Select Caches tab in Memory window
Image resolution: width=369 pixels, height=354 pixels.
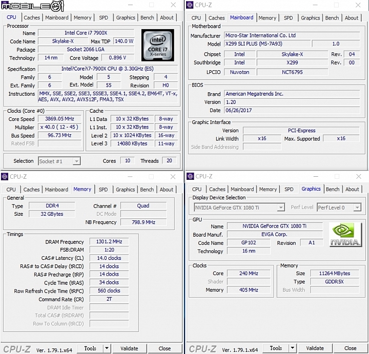click(31, 190)
